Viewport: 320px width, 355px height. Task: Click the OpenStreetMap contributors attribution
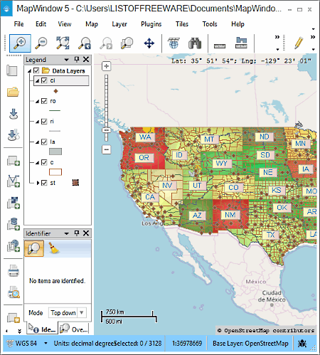[x=266, y=330]
